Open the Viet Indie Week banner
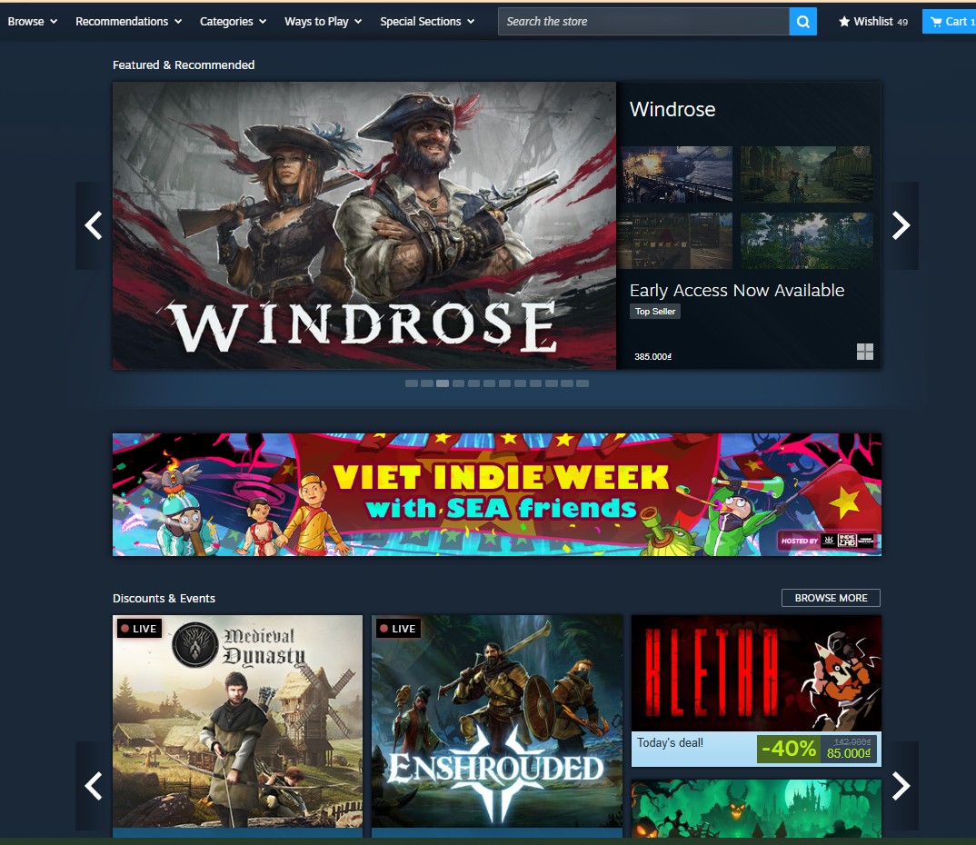Screen dimensions: 976x845 tap(497, 494)
